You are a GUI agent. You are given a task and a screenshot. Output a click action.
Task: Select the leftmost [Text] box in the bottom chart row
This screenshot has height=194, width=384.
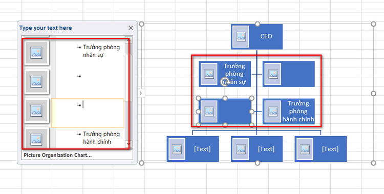pyautogui.click(x=193, y=149)
